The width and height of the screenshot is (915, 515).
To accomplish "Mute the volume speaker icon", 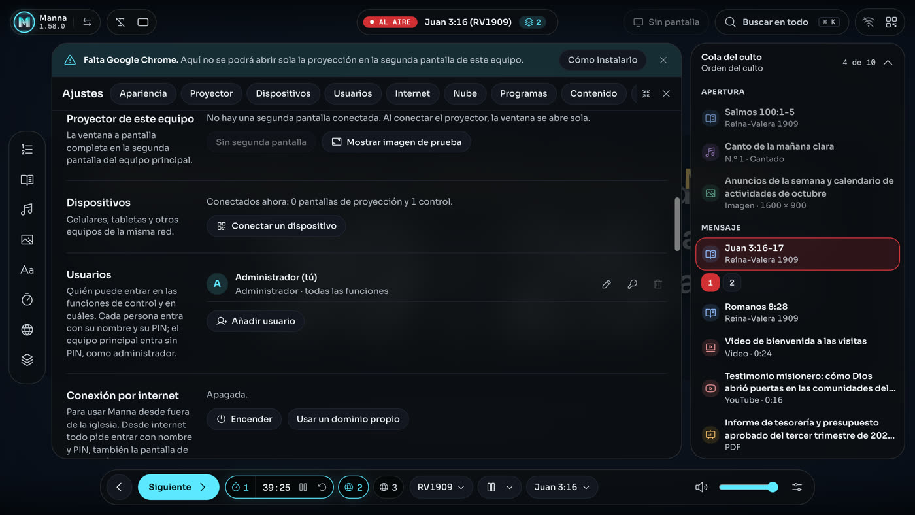I will coord(701,487).
